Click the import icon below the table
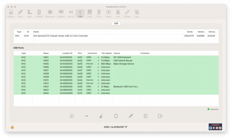 (145, 116)
